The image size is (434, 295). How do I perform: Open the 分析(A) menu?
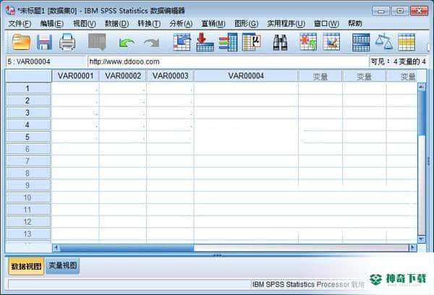pyautogui.click(x=181, y=24)
